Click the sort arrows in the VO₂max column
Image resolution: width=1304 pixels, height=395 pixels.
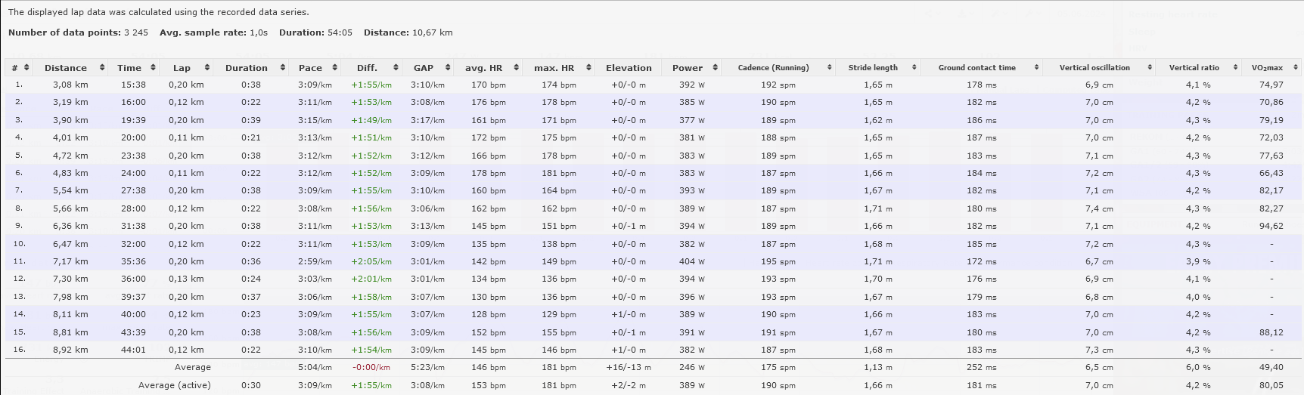(1296, 68)
